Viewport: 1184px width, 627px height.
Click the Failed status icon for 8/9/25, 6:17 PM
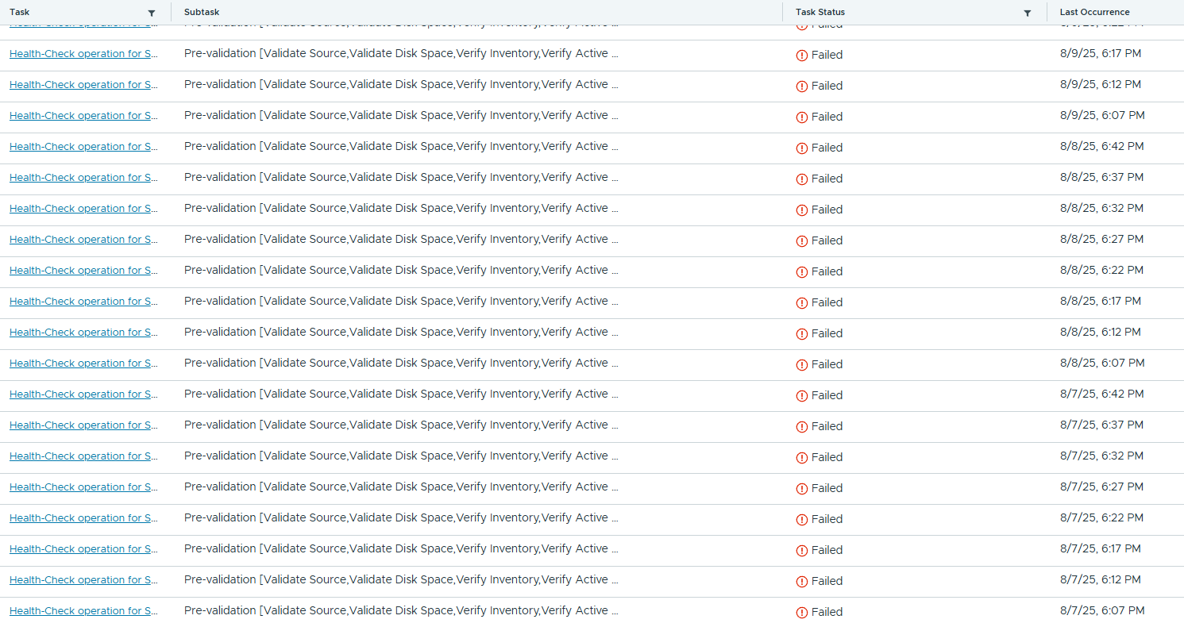(802, 56)
